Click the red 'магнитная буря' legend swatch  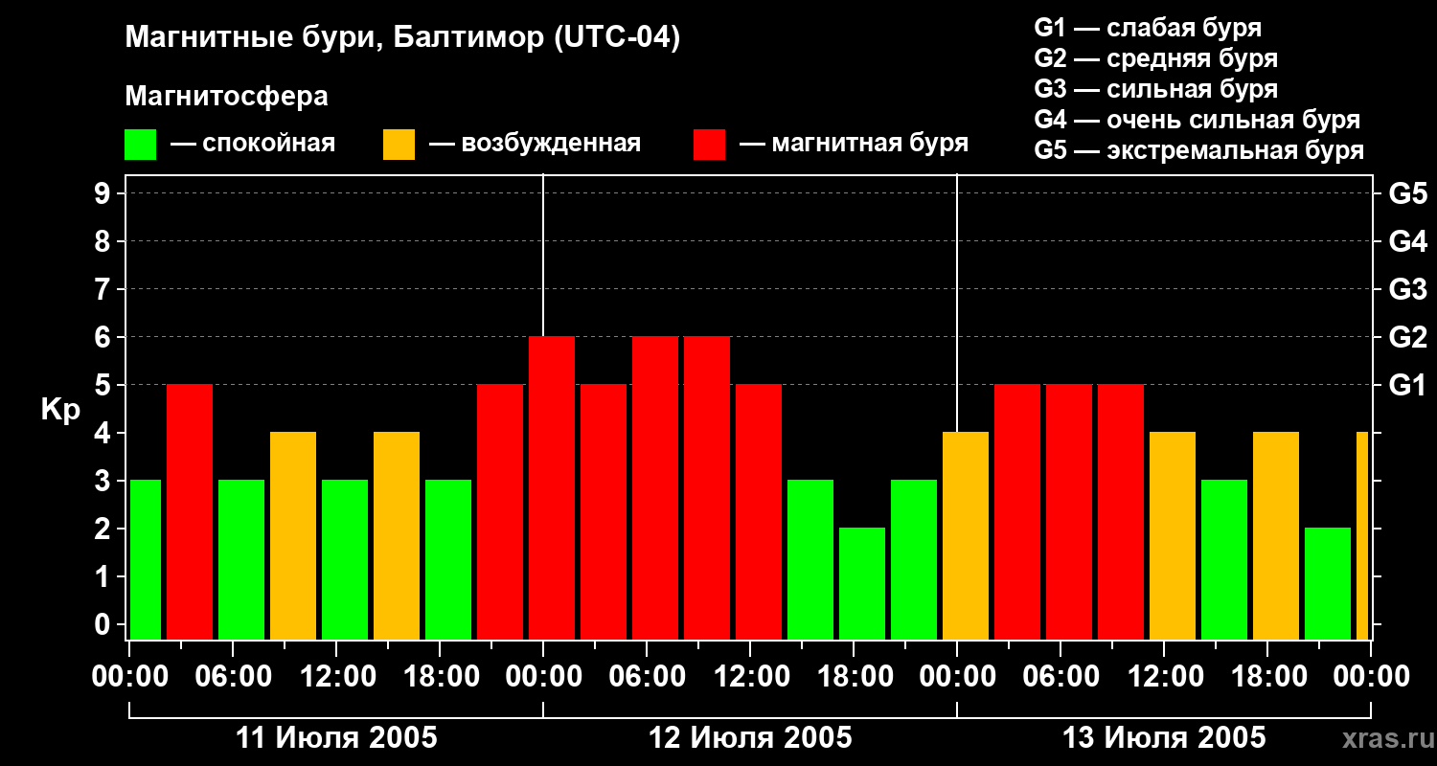pyautogui.click(x=709, y=145)
